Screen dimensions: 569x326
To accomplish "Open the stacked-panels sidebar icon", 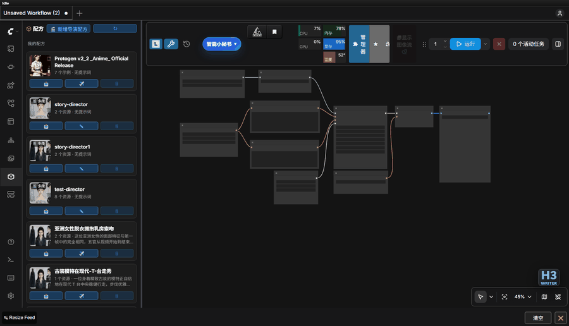I will click(11, 195).
